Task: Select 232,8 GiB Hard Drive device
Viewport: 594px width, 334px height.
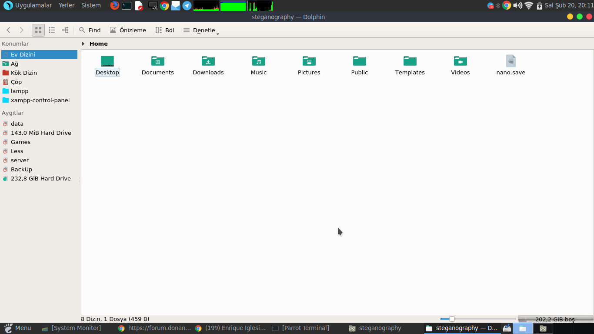Action: coord(39,178)
